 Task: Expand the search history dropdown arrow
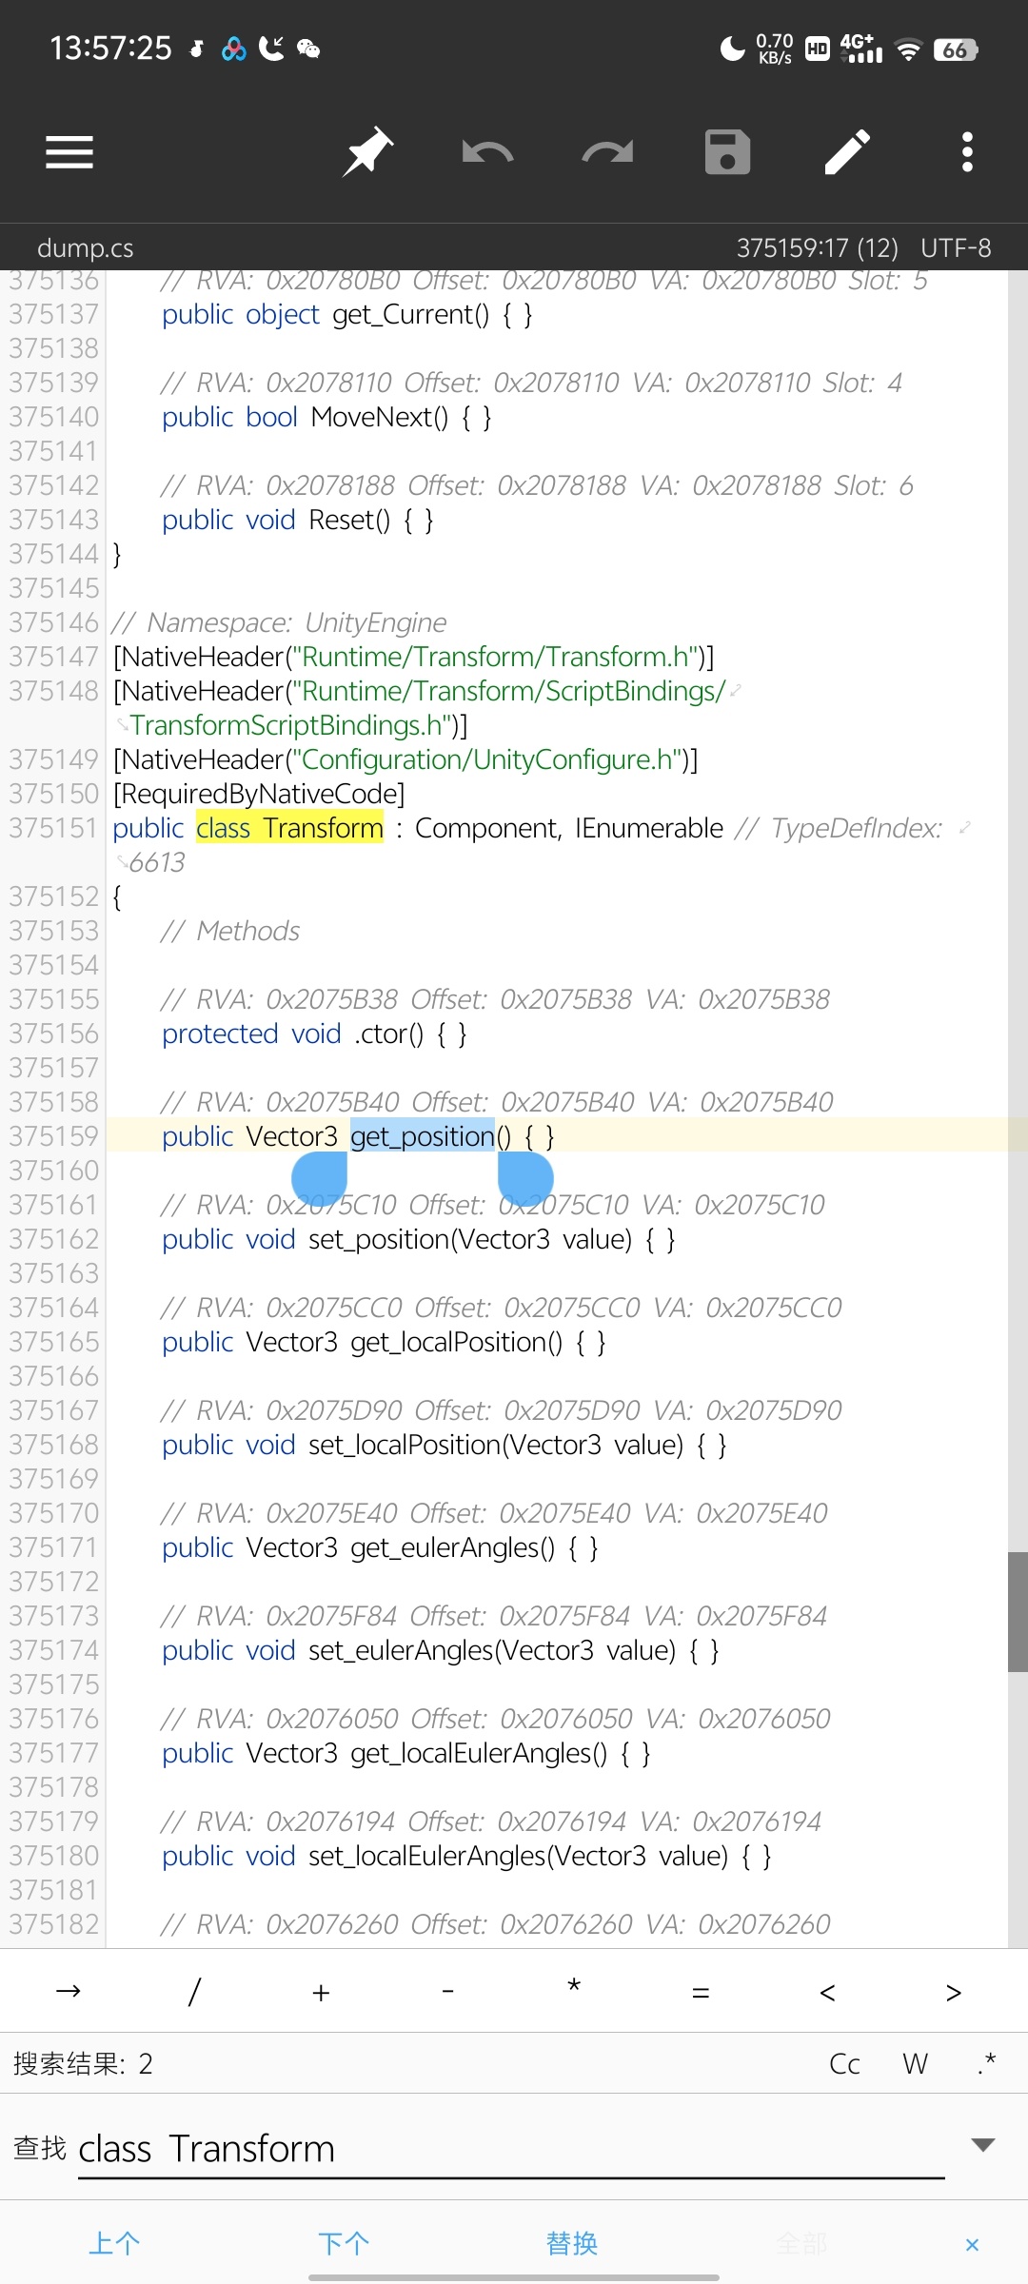click(x=982, y=2145)
